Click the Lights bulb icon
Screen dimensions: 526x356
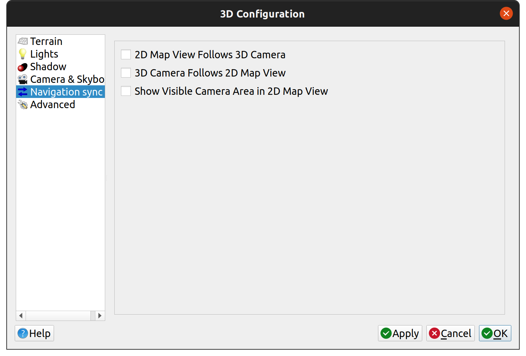click(23, 54)
